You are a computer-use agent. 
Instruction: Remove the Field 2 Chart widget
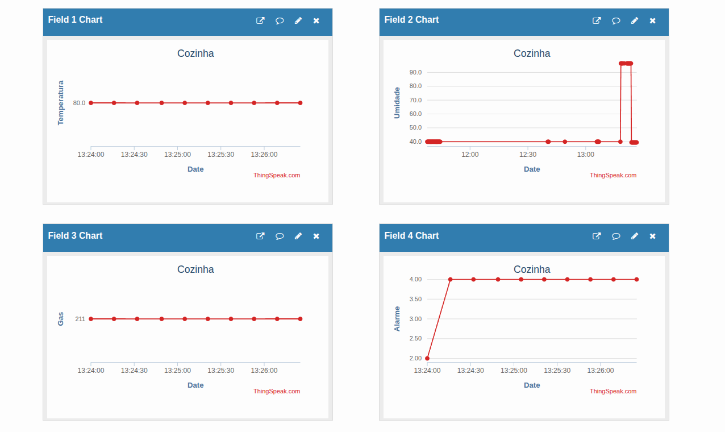pyautogui.click(x=653, y=20)
